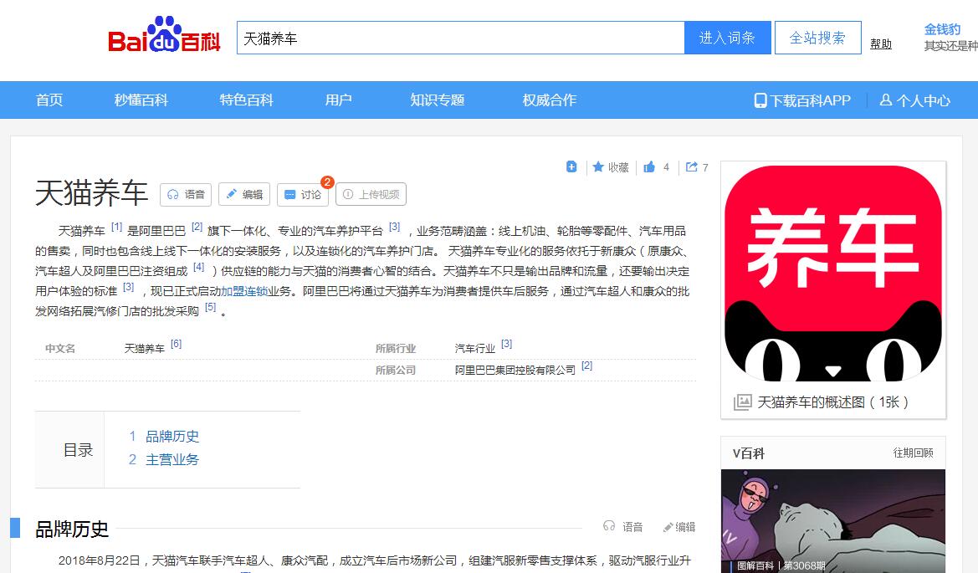Click the headphone 语音 button near title
978x573 pixels.
186,195
